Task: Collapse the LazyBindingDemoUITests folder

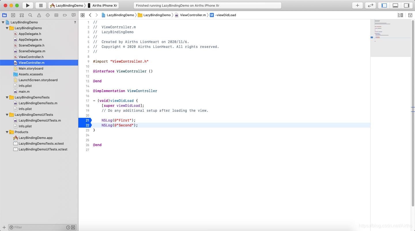Action: click(x=7, y=115)
